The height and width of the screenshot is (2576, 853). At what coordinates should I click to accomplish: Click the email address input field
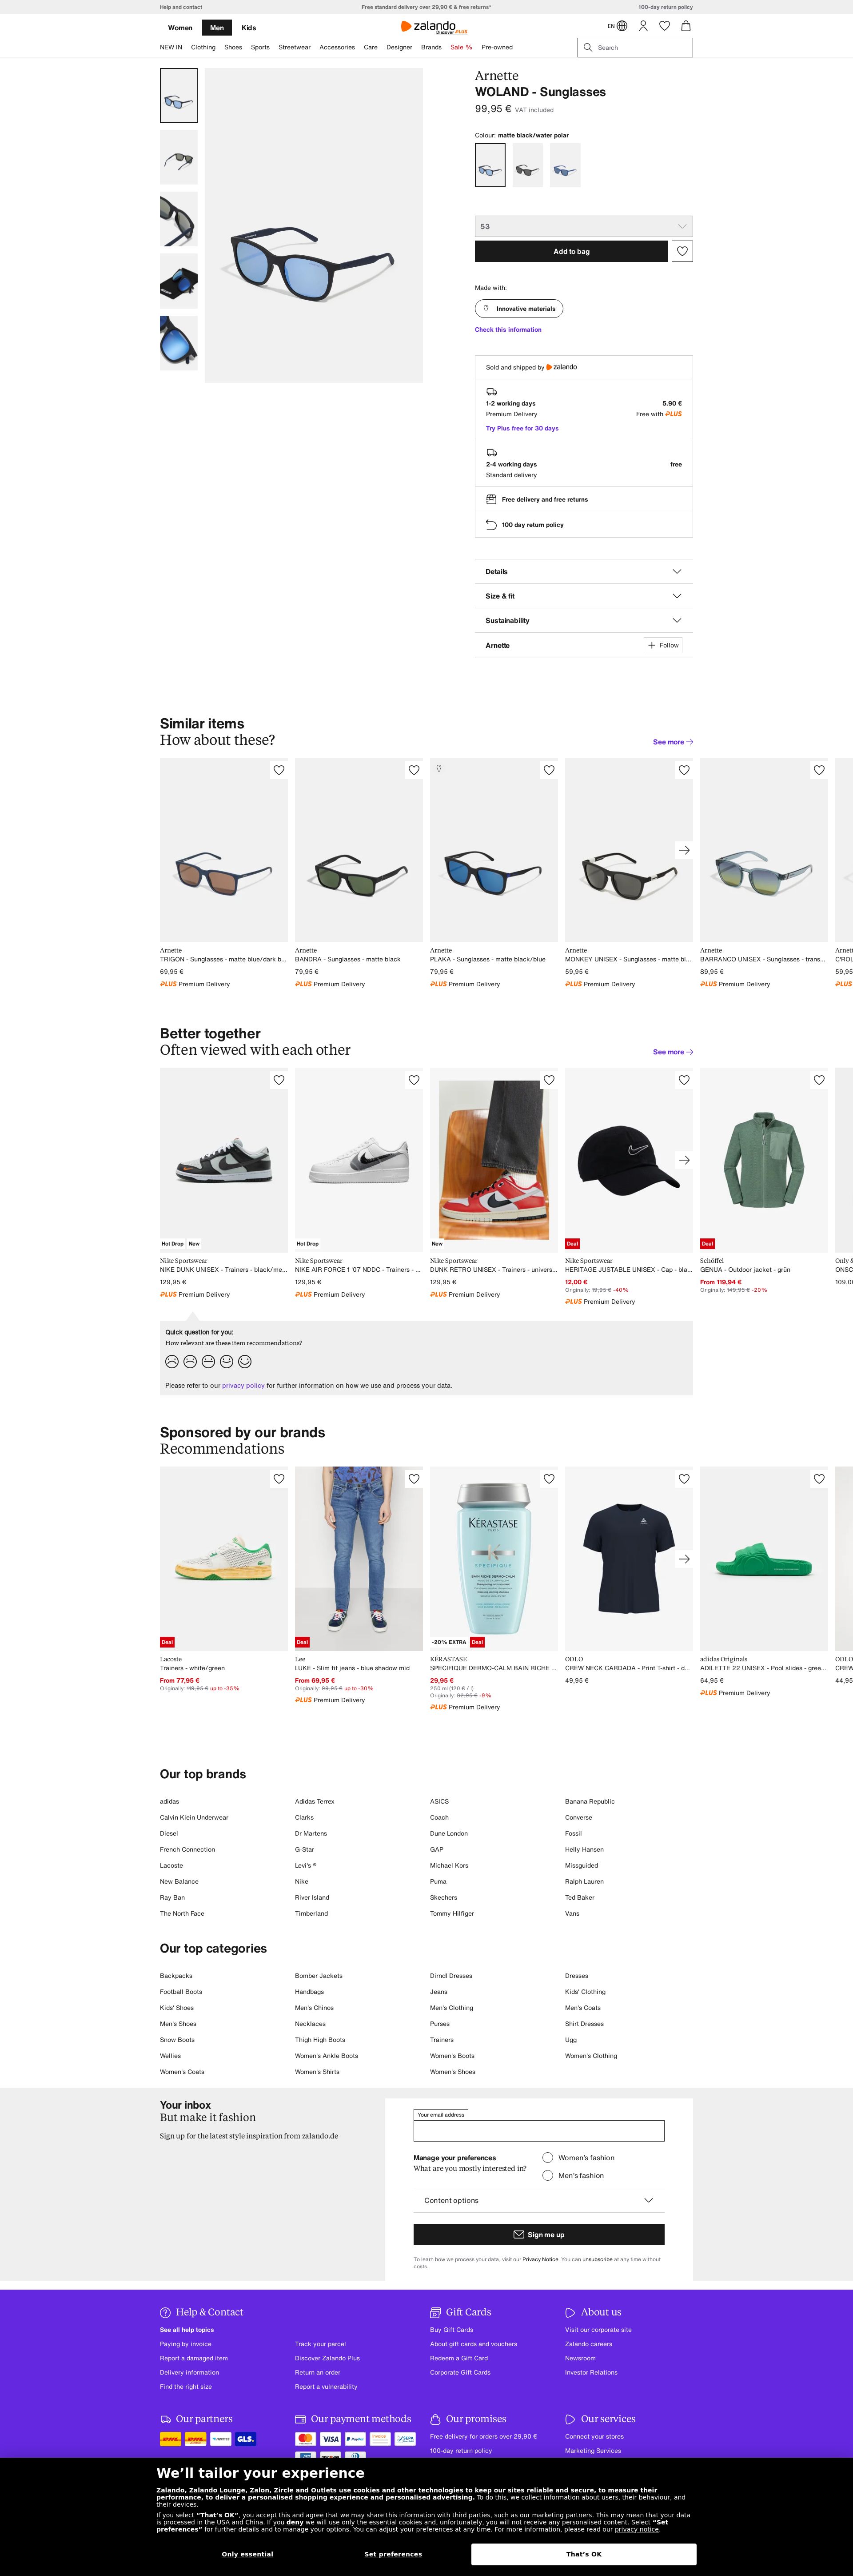(538, 2130)
